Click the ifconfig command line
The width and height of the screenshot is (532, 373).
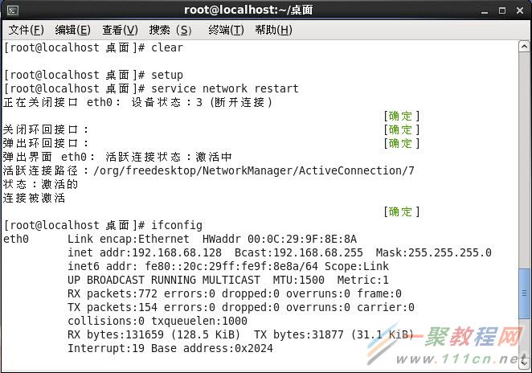tap(103, 225)
